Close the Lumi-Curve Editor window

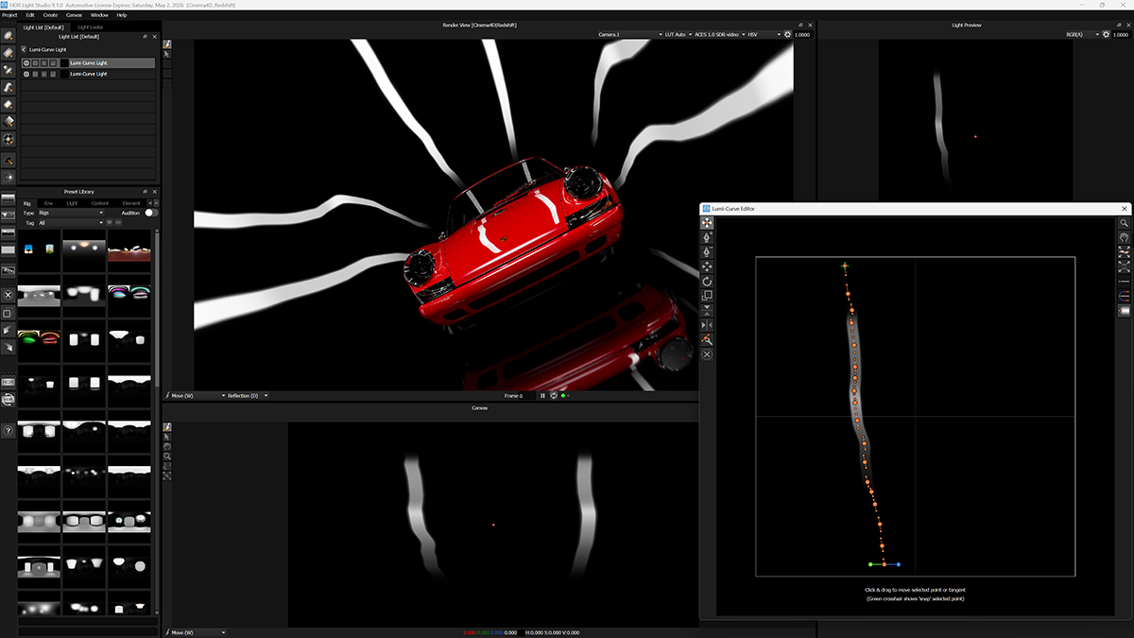point(1124,208)
